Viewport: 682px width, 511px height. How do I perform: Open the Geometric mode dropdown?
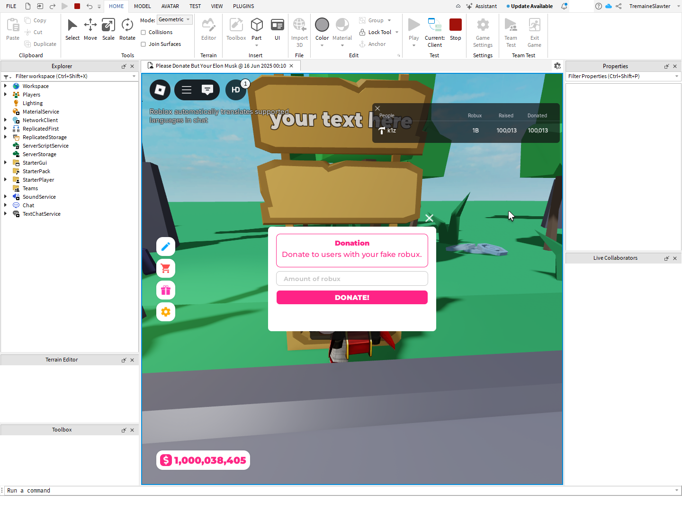175,19
